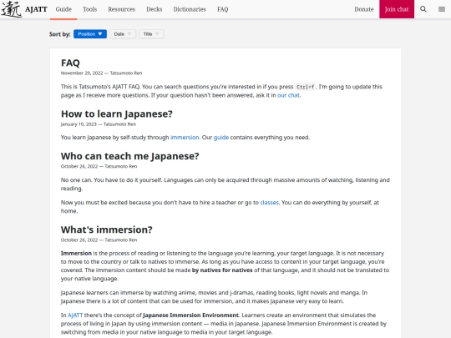Follow the 'immersion' link
Screen dimensions: 451x338
coord(185,138)
